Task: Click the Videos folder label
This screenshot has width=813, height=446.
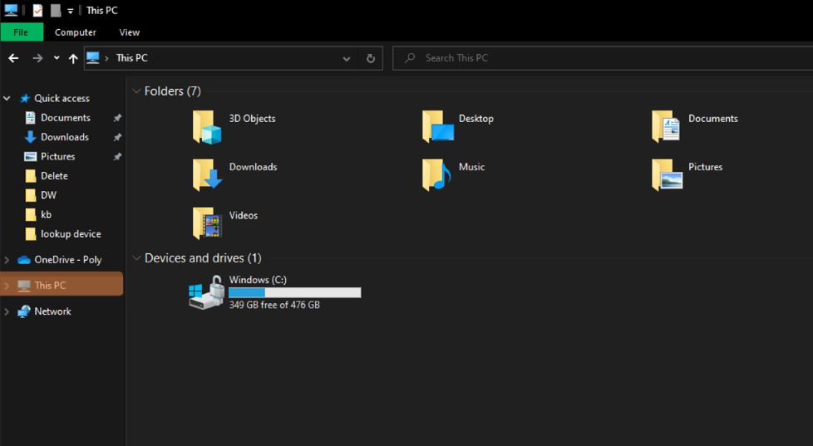Action: (x=244, y=215)
